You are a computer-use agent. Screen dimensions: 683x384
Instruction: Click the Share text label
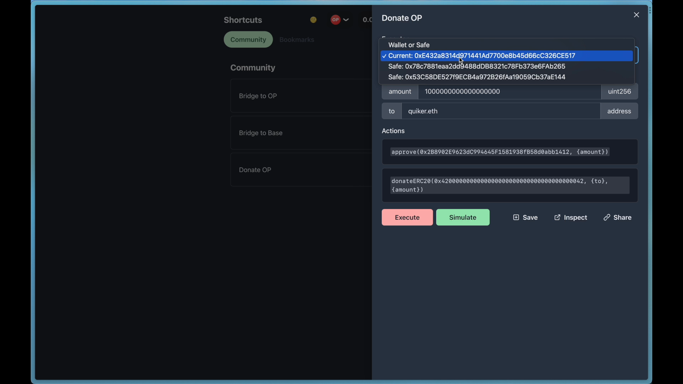tap(623, 217)
